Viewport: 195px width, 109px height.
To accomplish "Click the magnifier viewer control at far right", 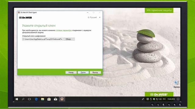I will [180, 105].
